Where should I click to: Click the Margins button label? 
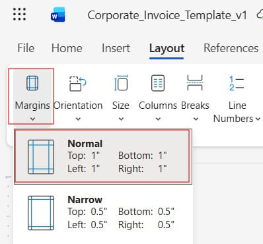pos(32,106)
